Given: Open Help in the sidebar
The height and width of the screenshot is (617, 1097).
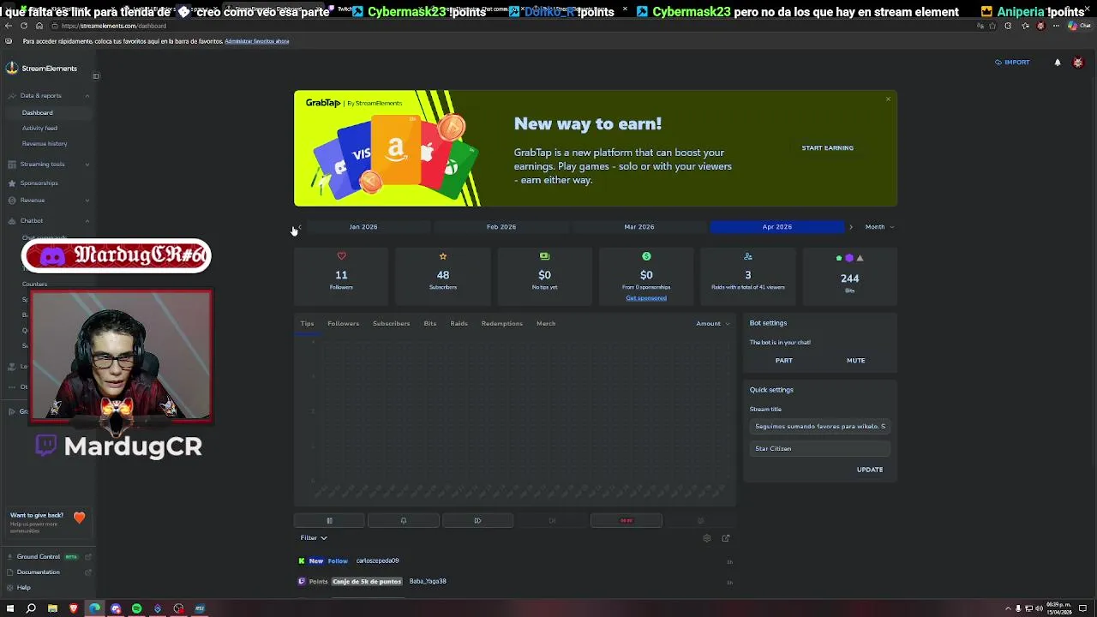Looking at the screenshot, I should 24,588.
